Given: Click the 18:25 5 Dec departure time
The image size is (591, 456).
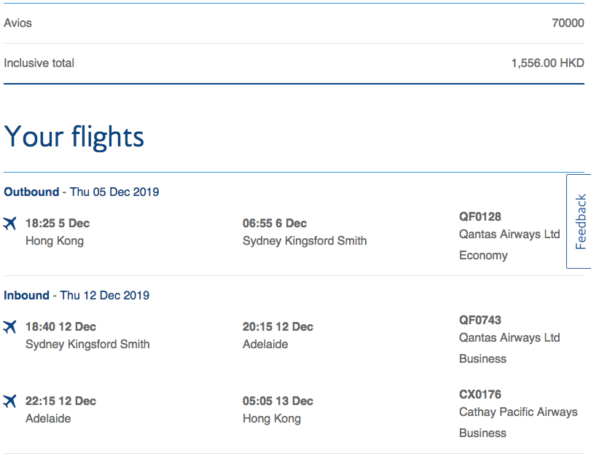Looking at the screenshot, I should point(58,223).
